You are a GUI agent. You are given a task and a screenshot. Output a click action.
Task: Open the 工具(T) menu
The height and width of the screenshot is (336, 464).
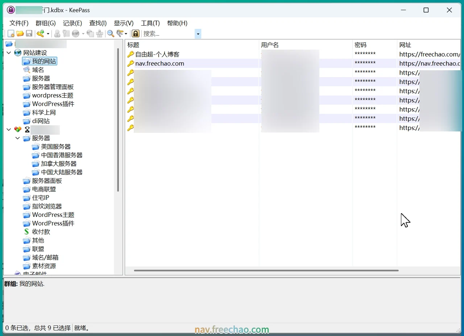coord(150,23)
